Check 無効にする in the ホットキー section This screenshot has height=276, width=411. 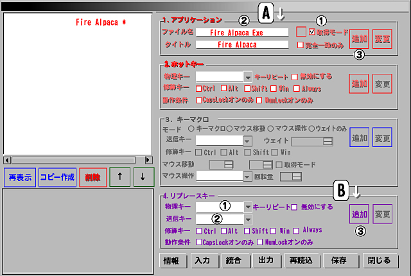point(295,77)
